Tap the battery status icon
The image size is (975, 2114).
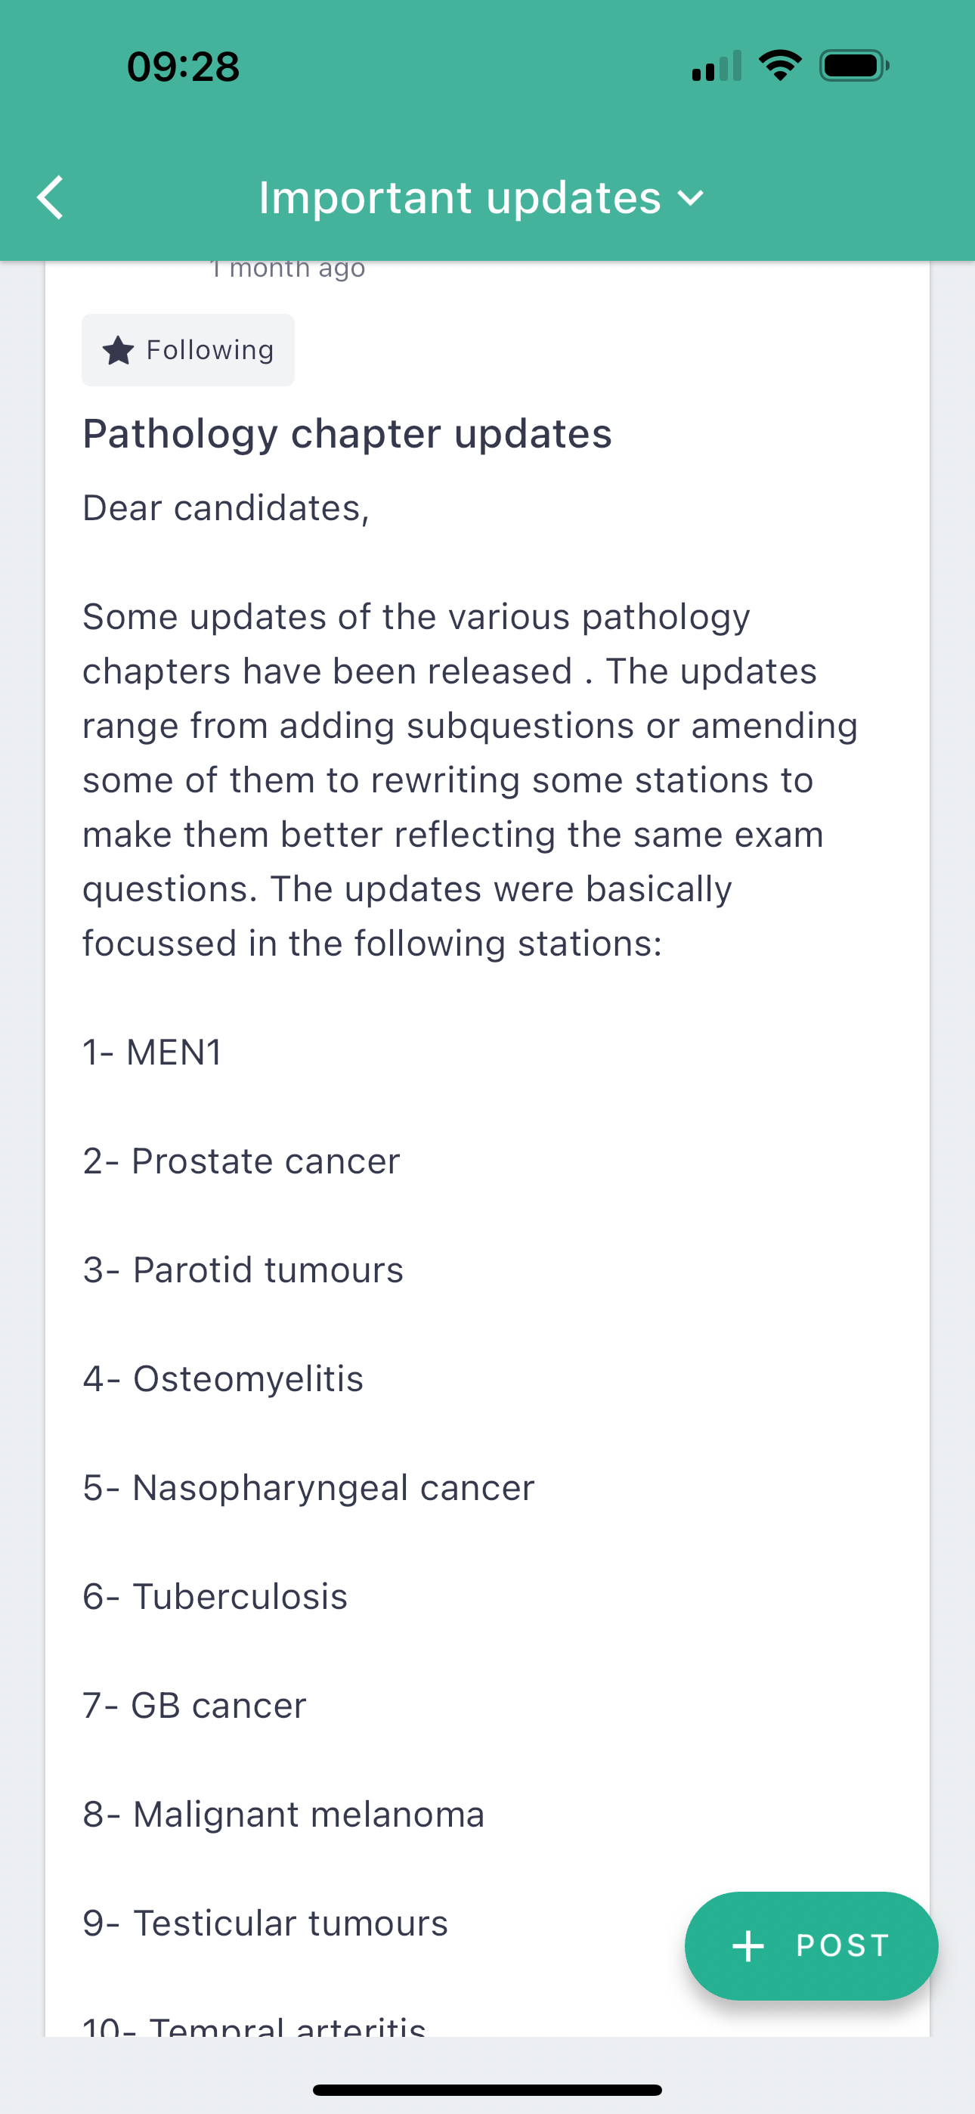[853, 66]
